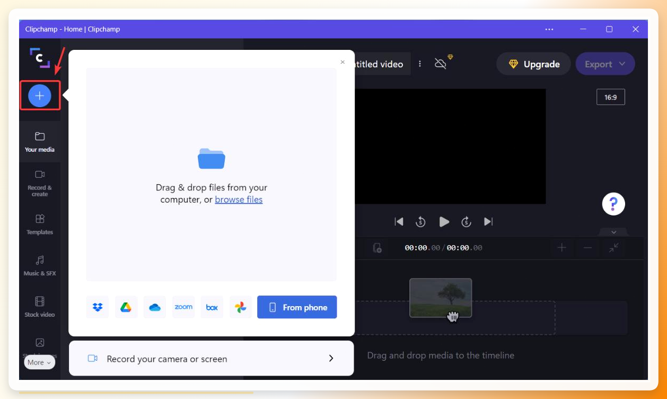The width and height of the screenshot is (667, 399).
Task: Import from OneDrive
Action: 155,307
